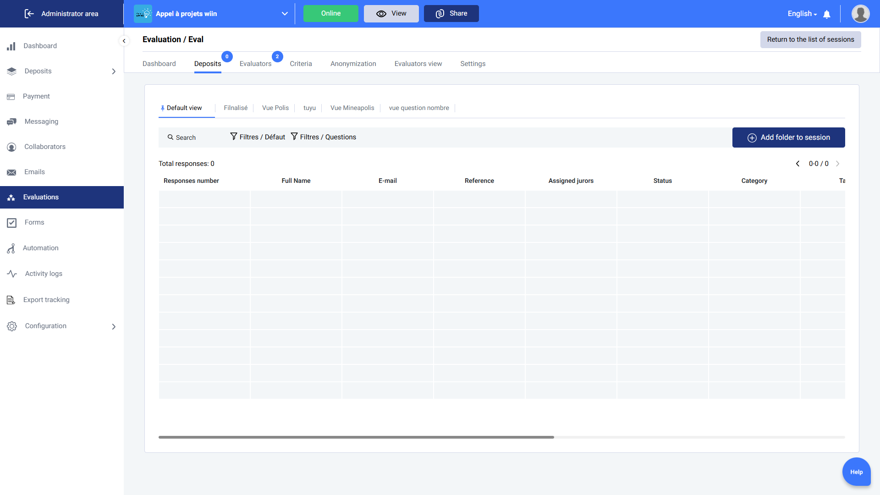This screenshot has height=495, width=880.
Task: Expand the Configuration submenu chevron
Action: point(114,326)
